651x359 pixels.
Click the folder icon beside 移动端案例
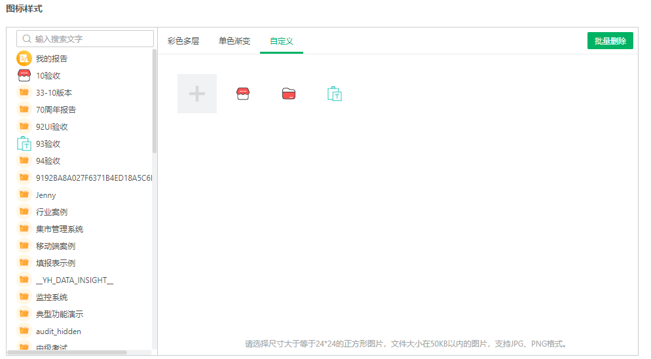[24, 246]
